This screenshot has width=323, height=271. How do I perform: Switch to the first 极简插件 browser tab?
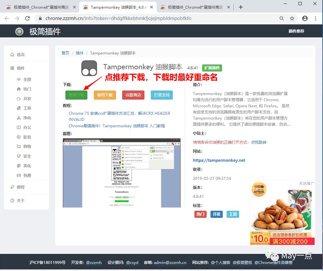pos(40,7)
